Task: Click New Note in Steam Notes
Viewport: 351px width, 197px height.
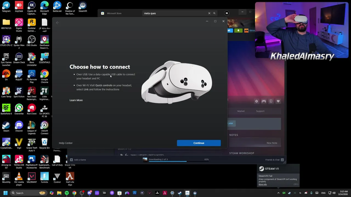Action: [x=272, y=143]
